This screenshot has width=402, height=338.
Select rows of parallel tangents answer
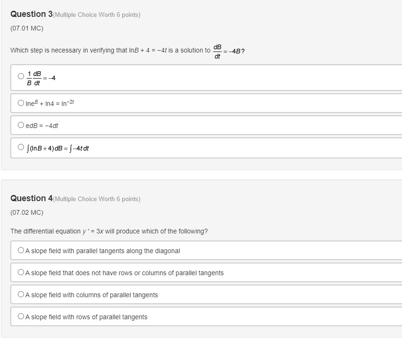[20, 317]
